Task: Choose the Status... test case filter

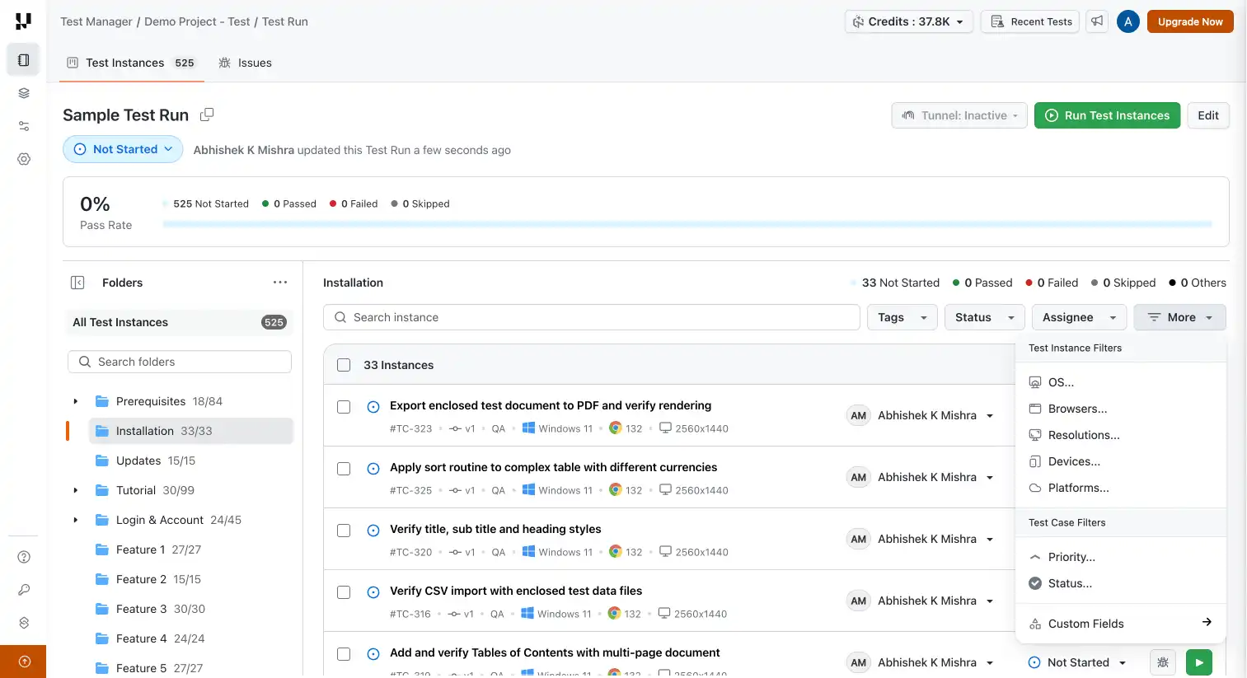Action: pos(1120,583)
